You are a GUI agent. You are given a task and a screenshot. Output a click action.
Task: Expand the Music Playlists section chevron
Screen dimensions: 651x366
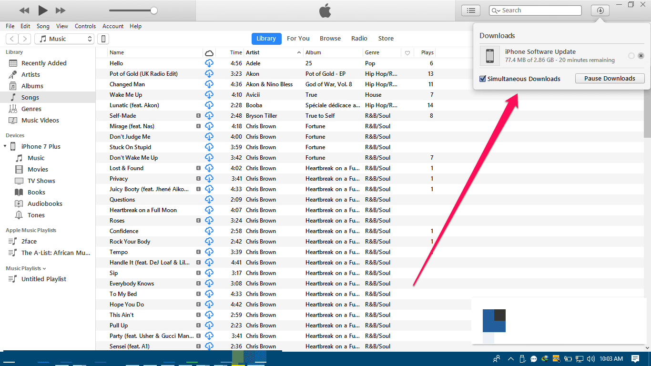tap(44, 269)
